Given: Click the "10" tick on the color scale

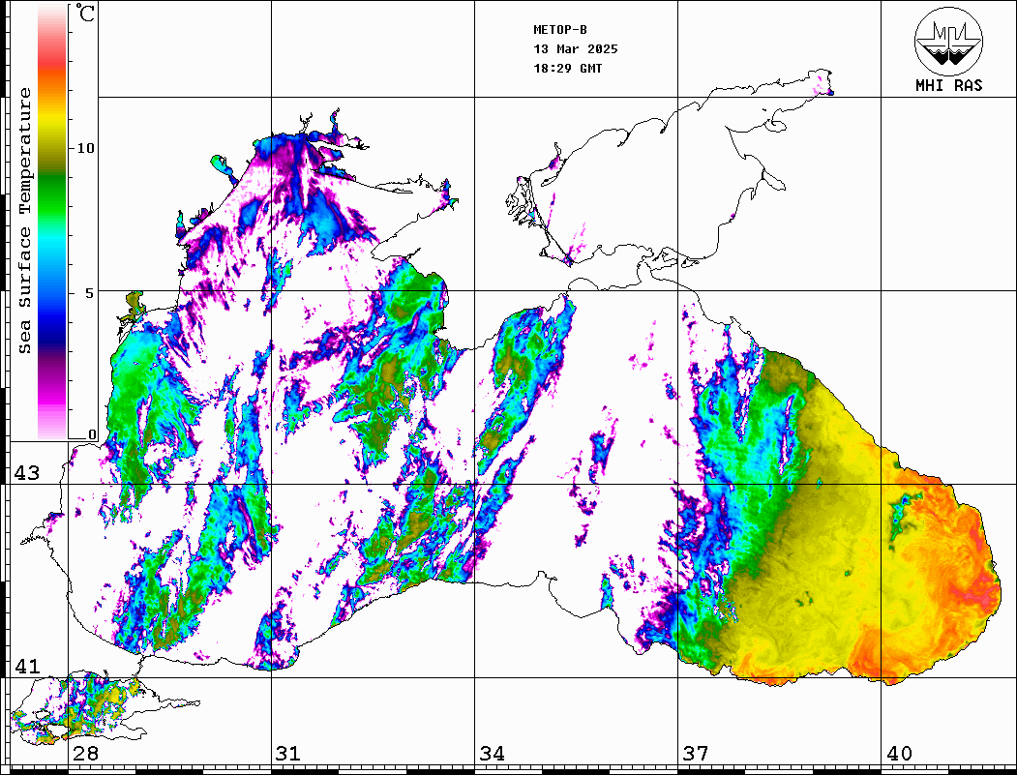Looking at the screenshot, I should pos(85,148).
